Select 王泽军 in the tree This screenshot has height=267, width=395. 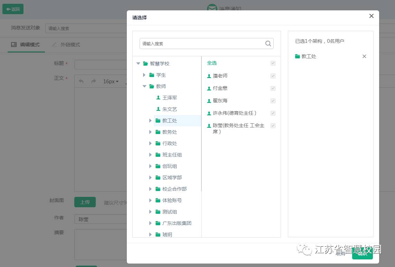tap(170, 98)
